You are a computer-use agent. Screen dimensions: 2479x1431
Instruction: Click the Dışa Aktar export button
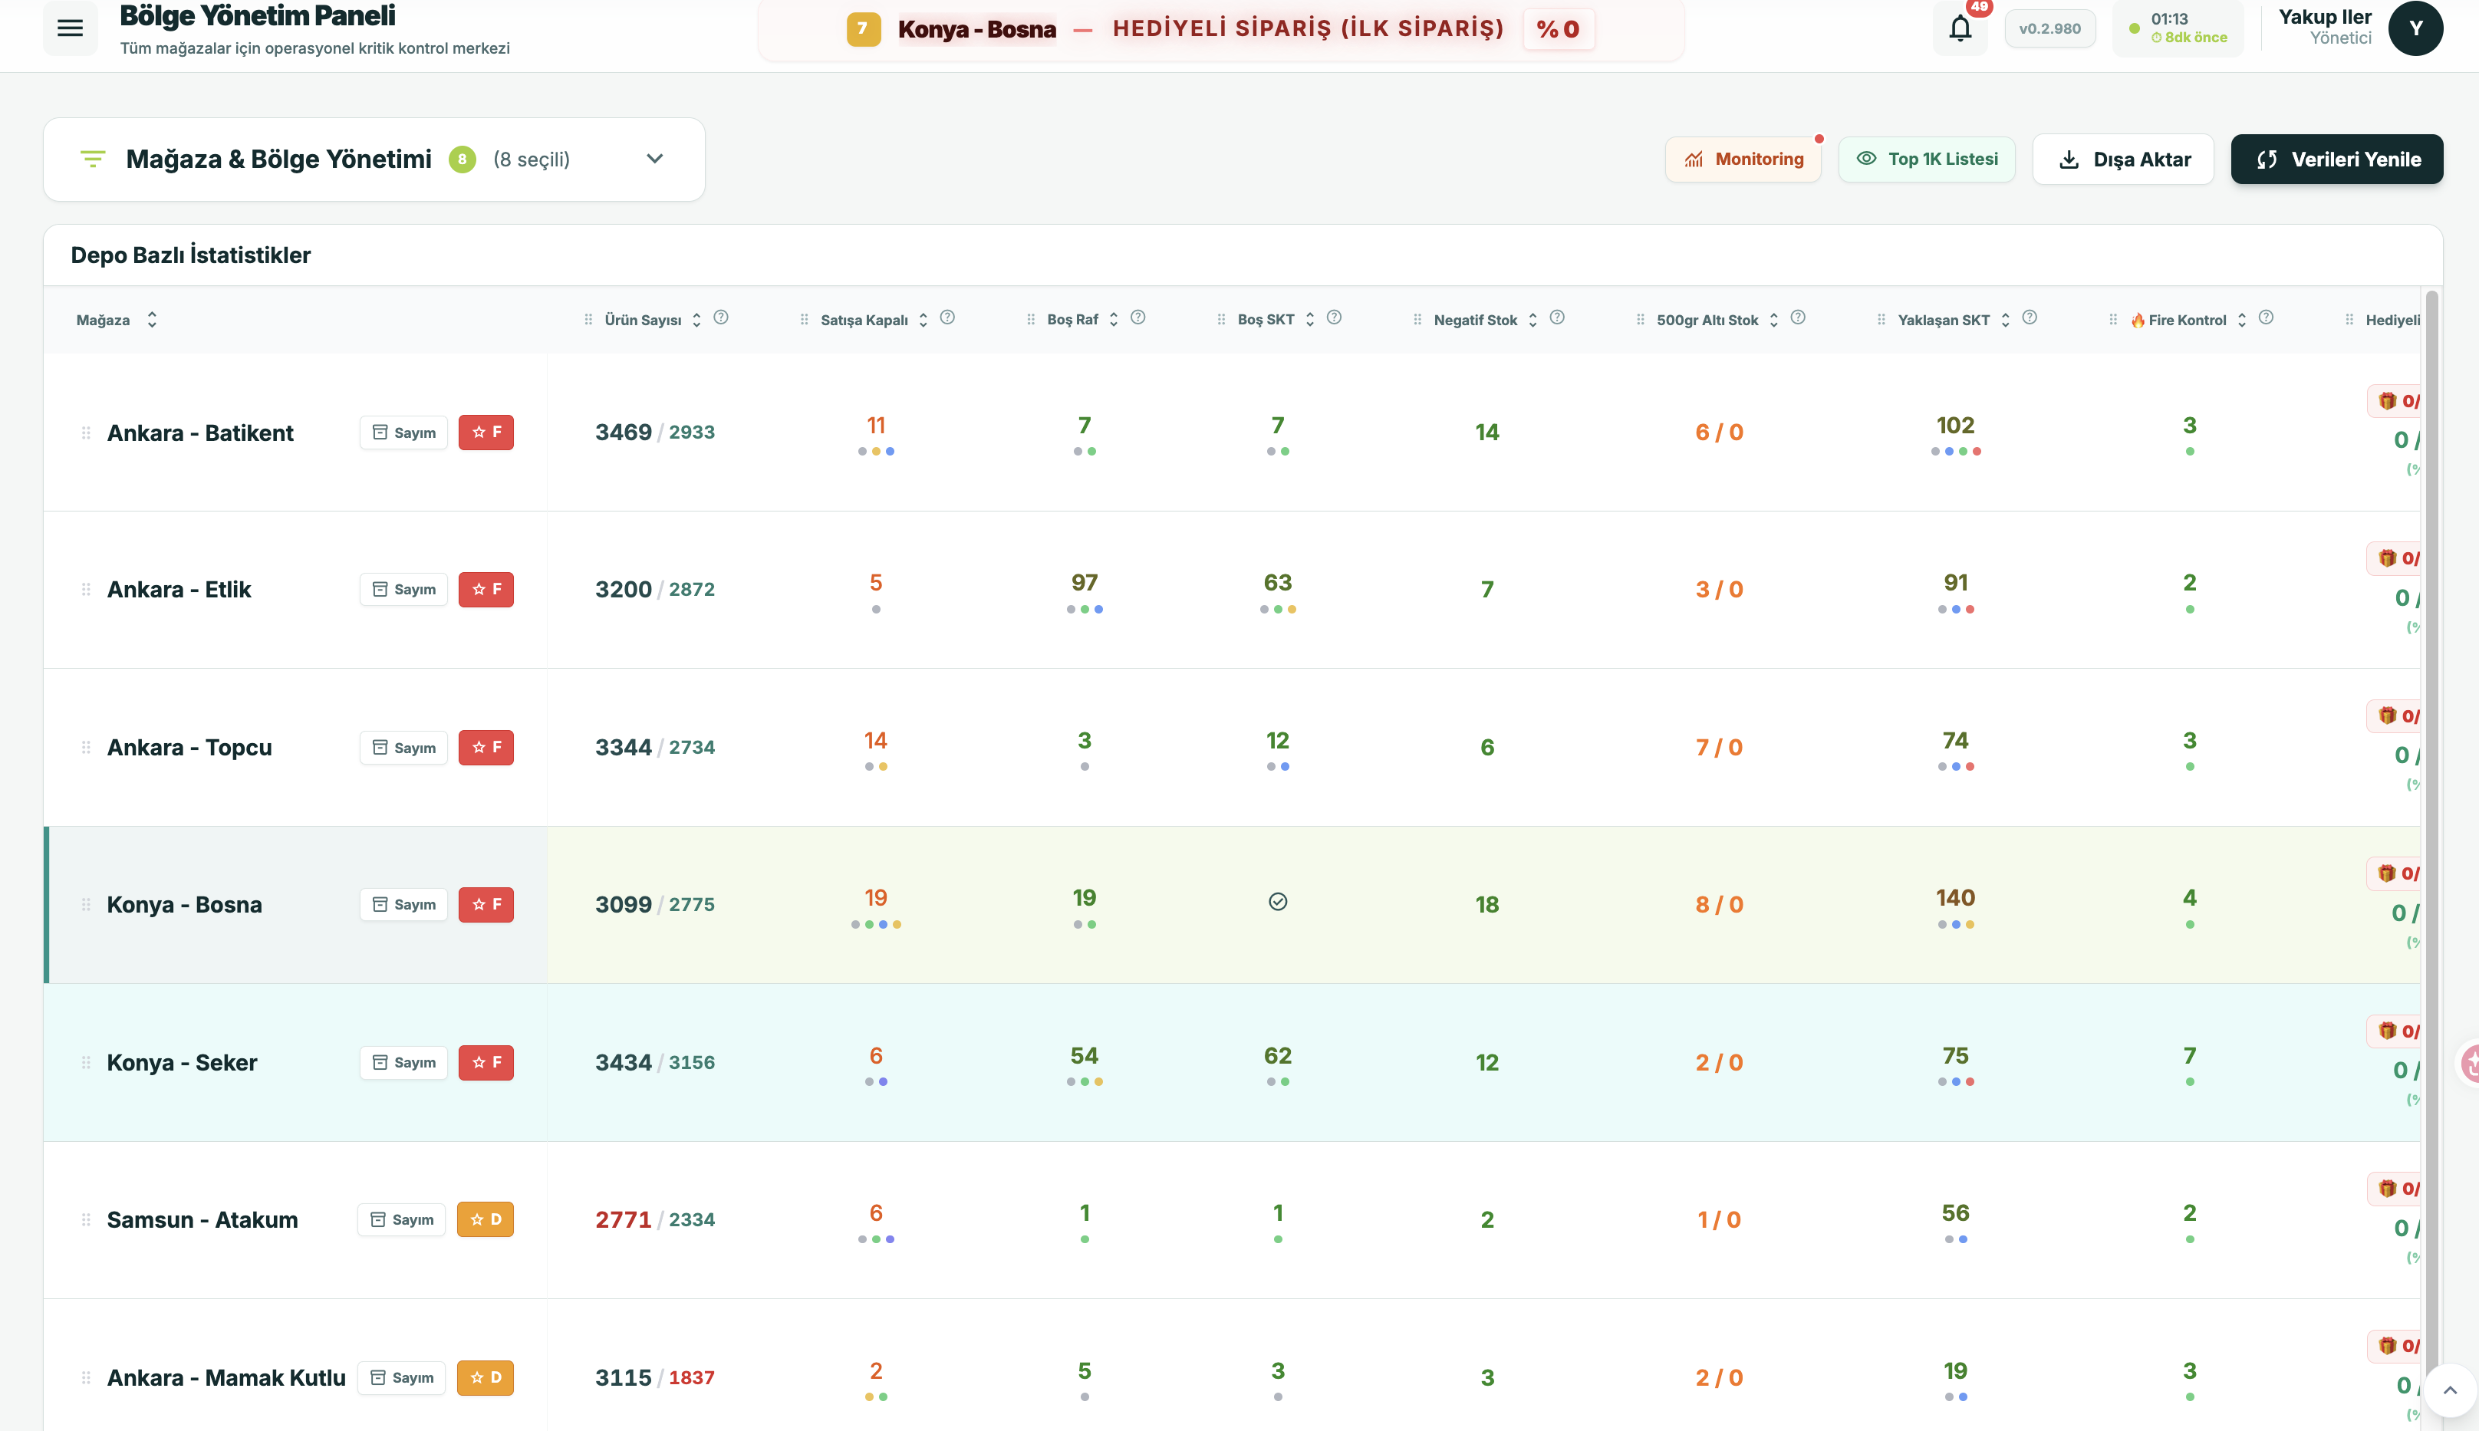2123,160
